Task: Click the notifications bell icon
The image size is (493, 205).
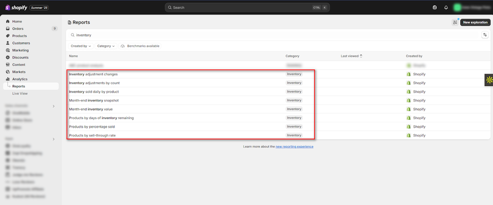Action: [x=446, y=8]
